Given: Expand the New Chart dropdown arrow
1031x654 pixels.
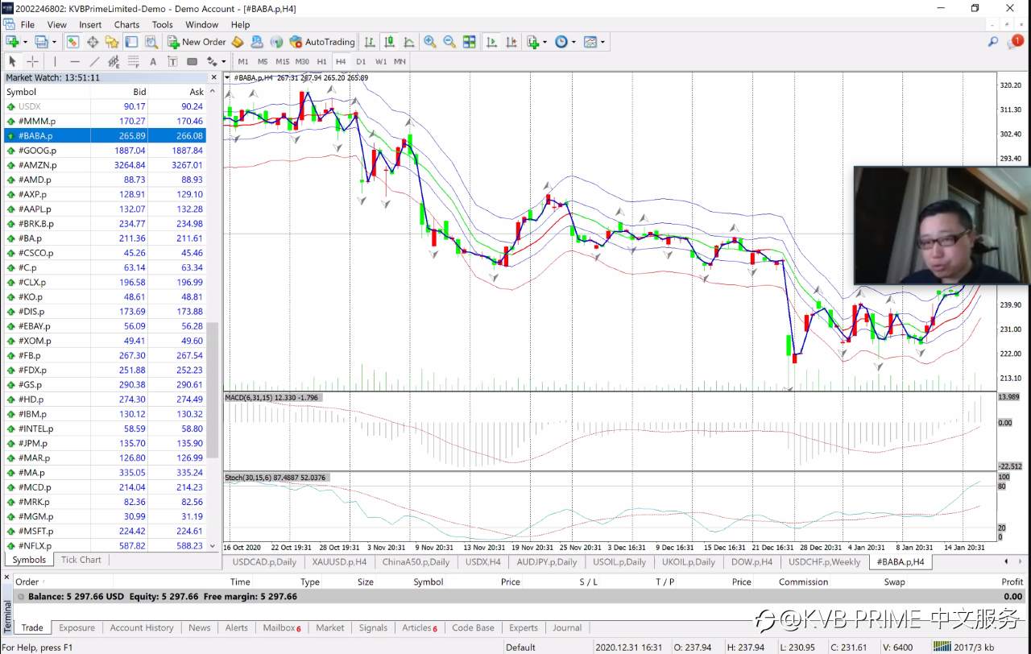Looking at the screenshot, I should tap(25, 41).
